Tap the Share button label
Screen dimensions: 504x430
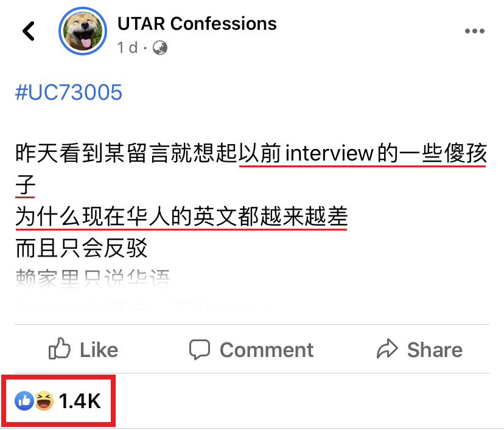tap(435, 350)
